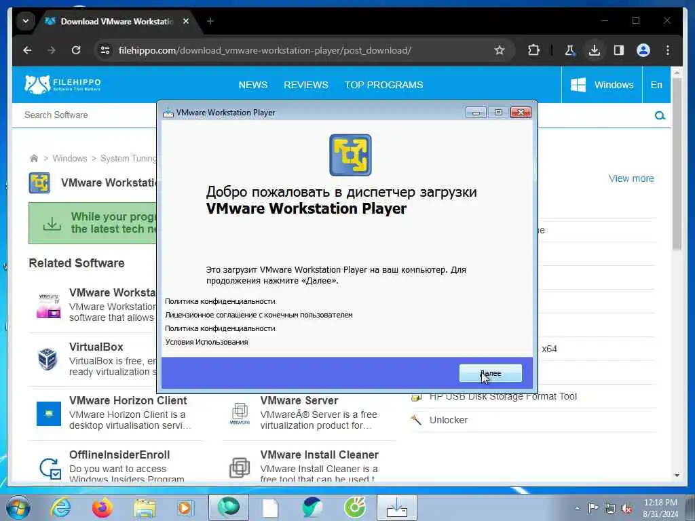The height and width of the screenshot is (521, 695).
Task: Show hidden tray icons arrow
Action: pyautogui.click(x=577, y=509)
